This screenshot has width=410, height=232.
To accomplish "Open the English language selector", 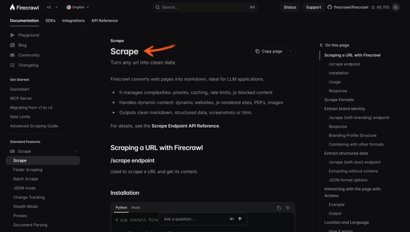I will coord(78,7).
